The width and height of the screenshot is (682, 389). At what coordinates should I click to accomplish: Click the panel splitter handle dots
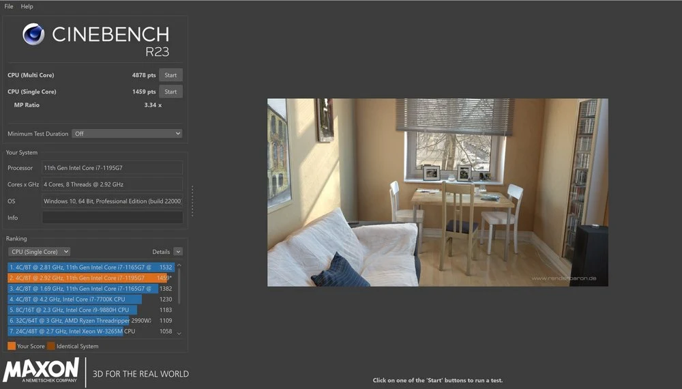point(192,201)
